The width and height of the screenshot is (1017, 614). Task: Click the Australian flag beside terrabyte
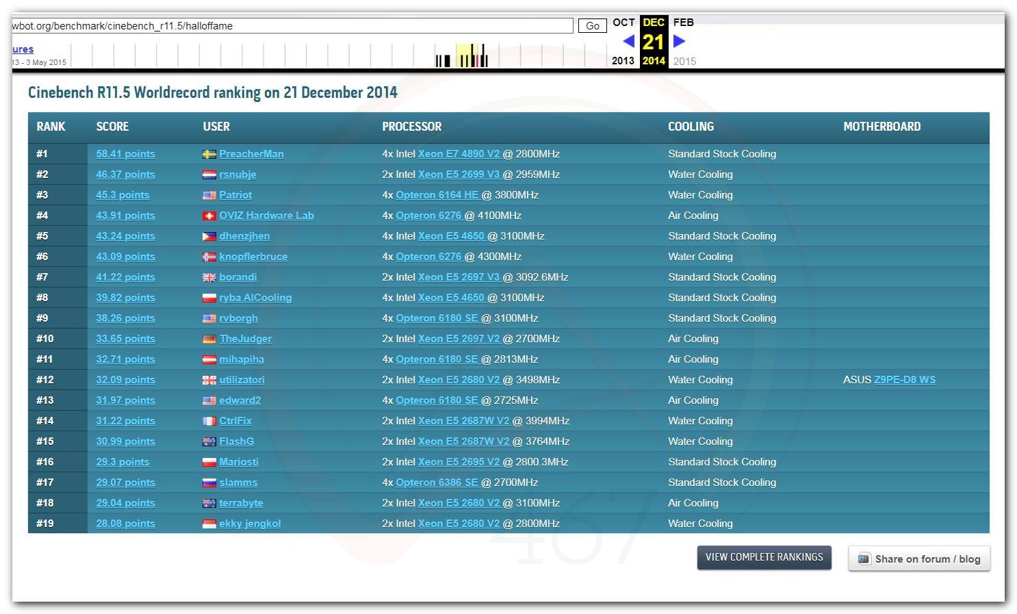click(x=209, y=504)
